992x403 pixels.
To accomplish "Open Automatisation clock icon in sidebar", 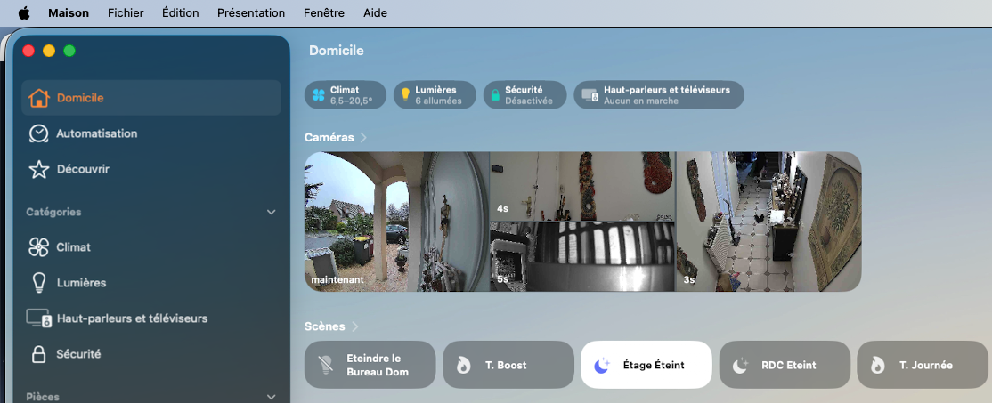I will point(38,133).
